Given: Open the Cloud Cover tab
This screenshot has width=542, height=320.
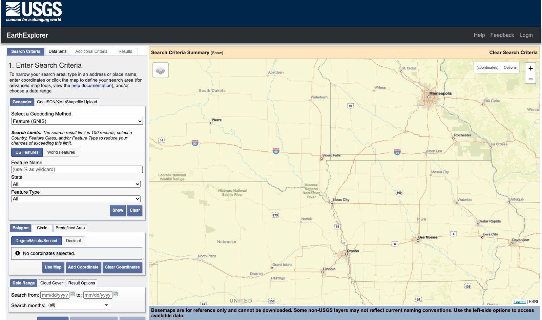Looking at the screenshot, I should [51, 283].
